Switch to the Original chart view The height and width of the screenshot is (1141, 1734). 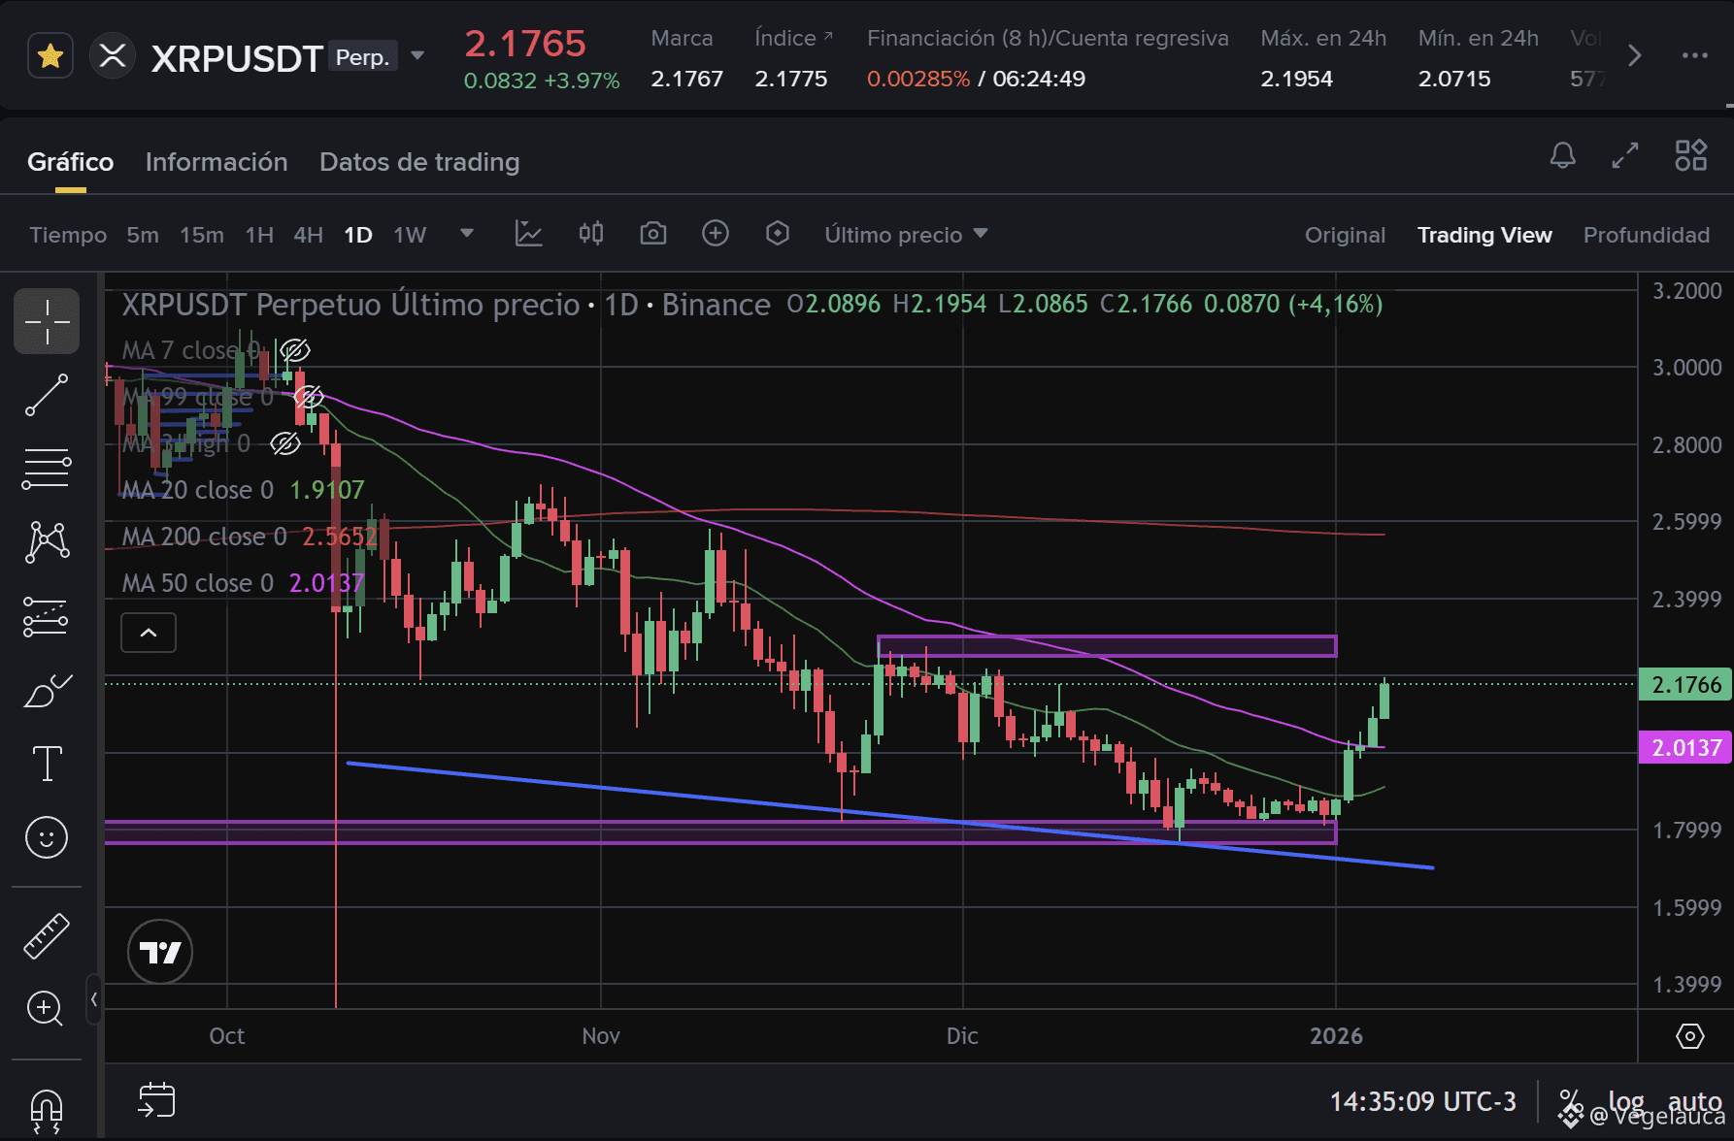point(1345,235)
